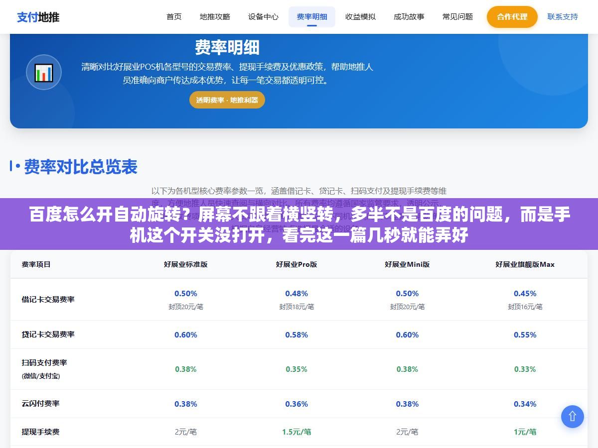598x448 pixels.
Task: Click the 费率明细 banner title
Action: click(x=227, y=48)
